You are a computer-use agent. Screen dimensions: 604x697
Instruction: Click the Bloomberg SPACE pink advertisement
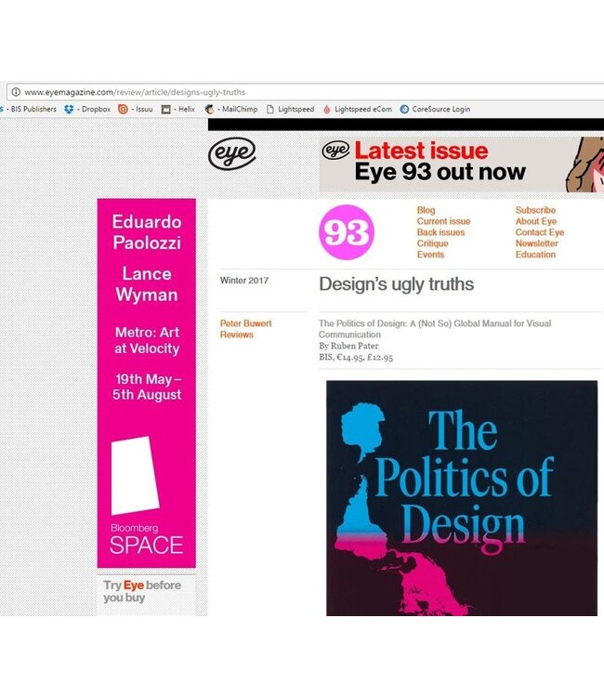pos(147,383)
